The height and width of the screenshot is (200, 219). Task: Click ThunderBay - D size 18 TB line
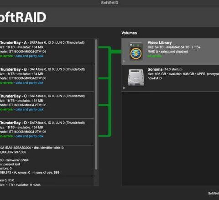pos(21,128)
